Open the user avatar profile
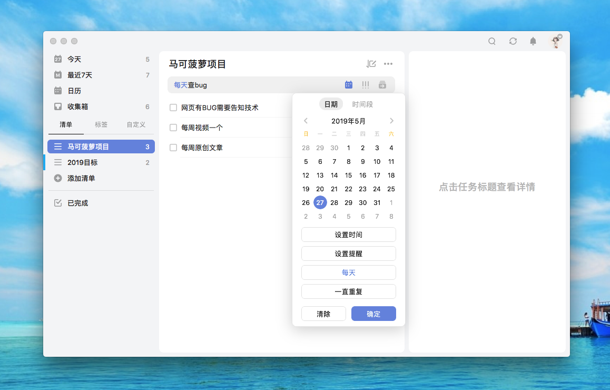 click(556, 41)
